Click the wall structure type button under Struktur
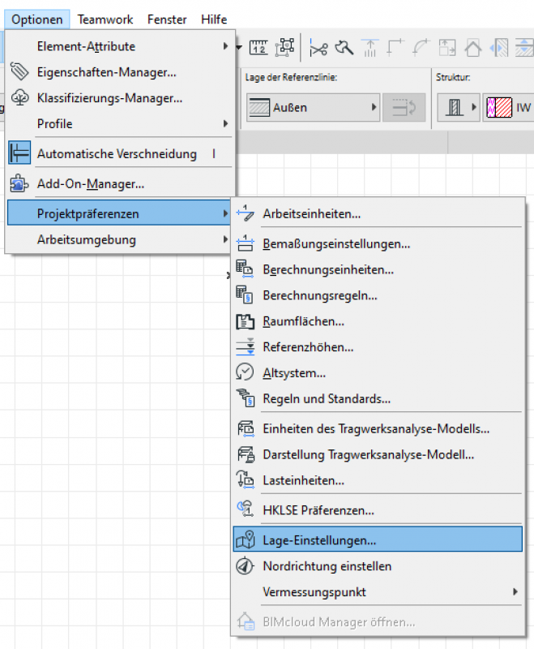This screenshot has width=534, height=649. [x=458, y=107]
